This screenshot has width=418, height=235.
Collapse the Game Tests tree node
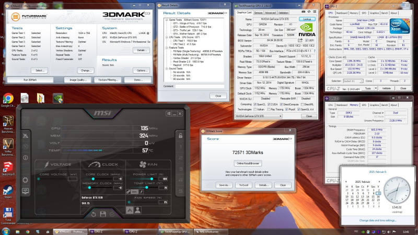(x=167, y=20)
